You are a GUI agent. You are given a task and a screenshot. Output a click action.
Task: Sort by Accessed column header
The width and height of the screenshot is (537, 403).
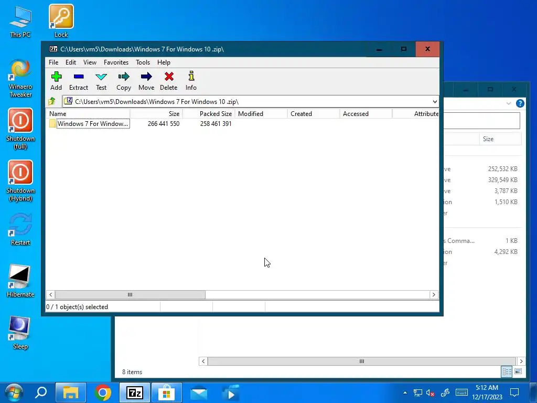[x=366, y=114]
